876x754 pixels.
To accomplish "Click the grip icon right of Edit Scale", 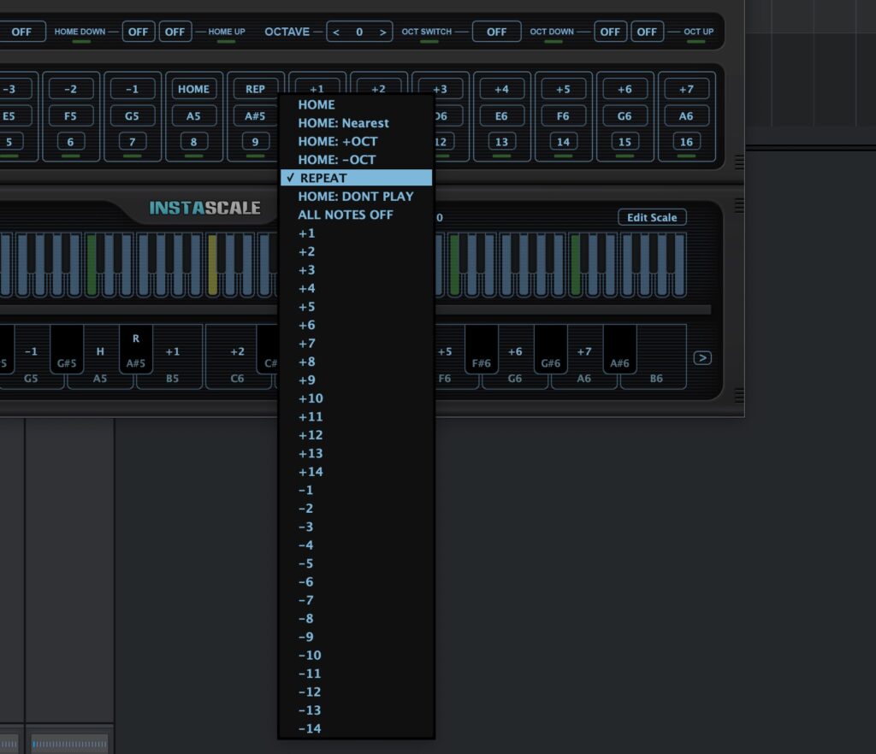I will click(x=739, y=206).
